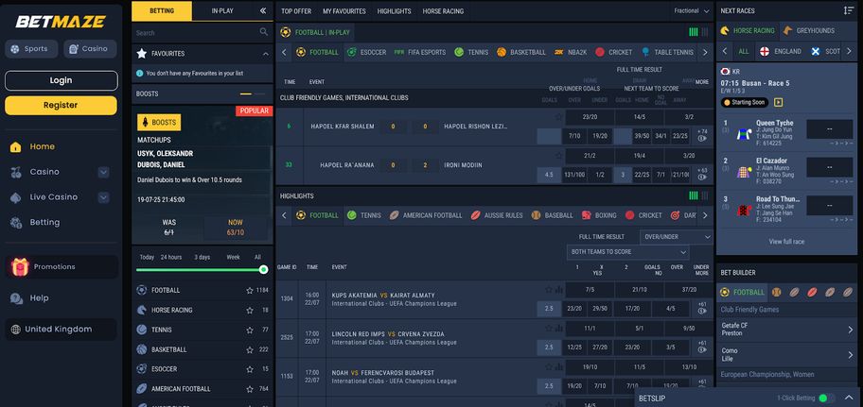Open the My Favourites tab

click(x=344, y=11)
